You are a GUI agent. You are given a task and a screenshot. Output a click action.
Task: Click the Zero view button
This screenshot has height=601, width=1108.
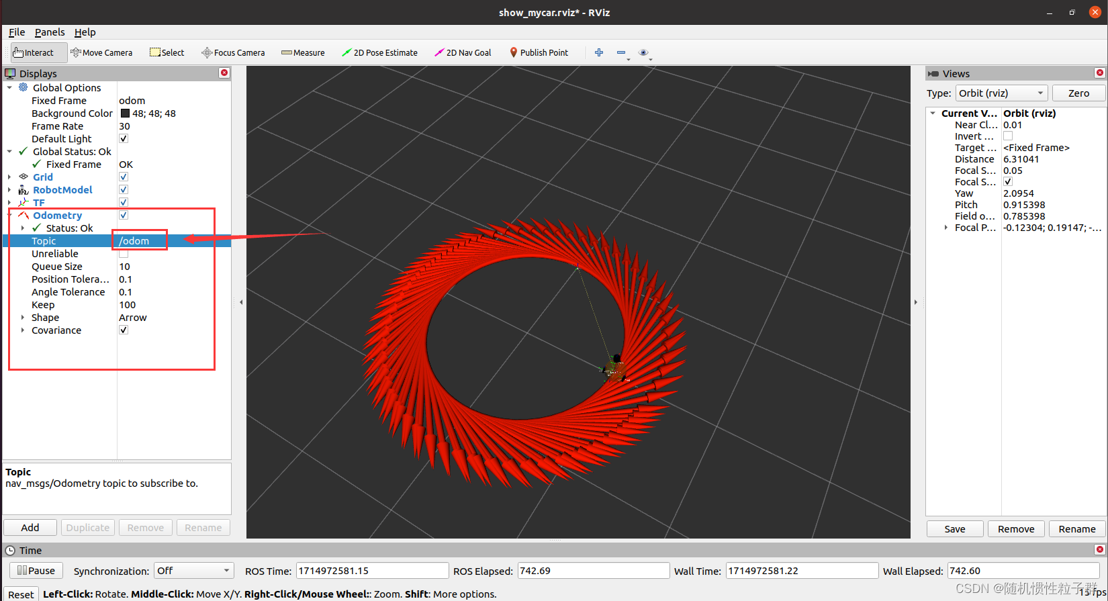coord(1078,93)
